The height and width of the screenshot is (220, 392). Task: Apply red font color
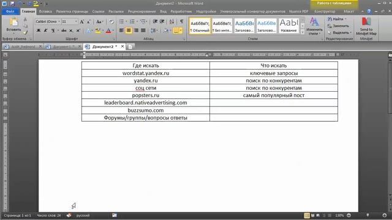click(x=108, y=31)
